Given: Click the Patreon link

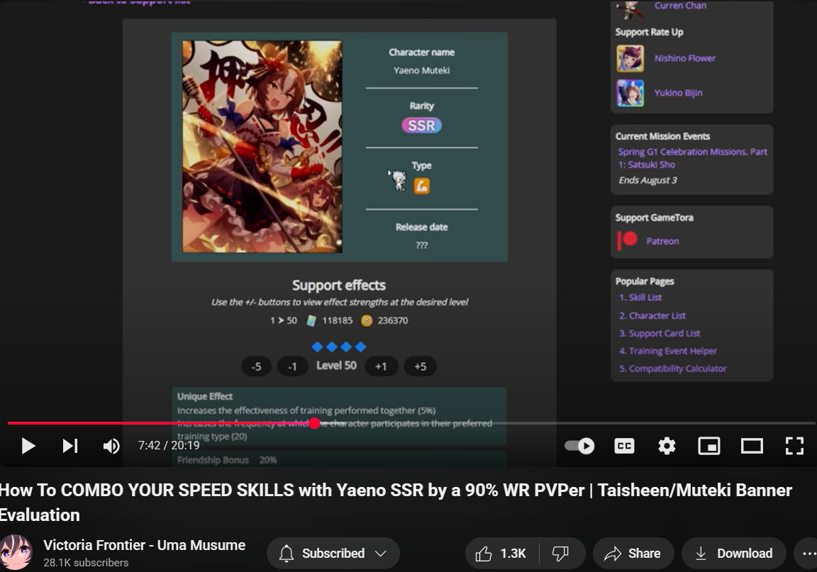Looking at the screenshot, I should 662,241.
